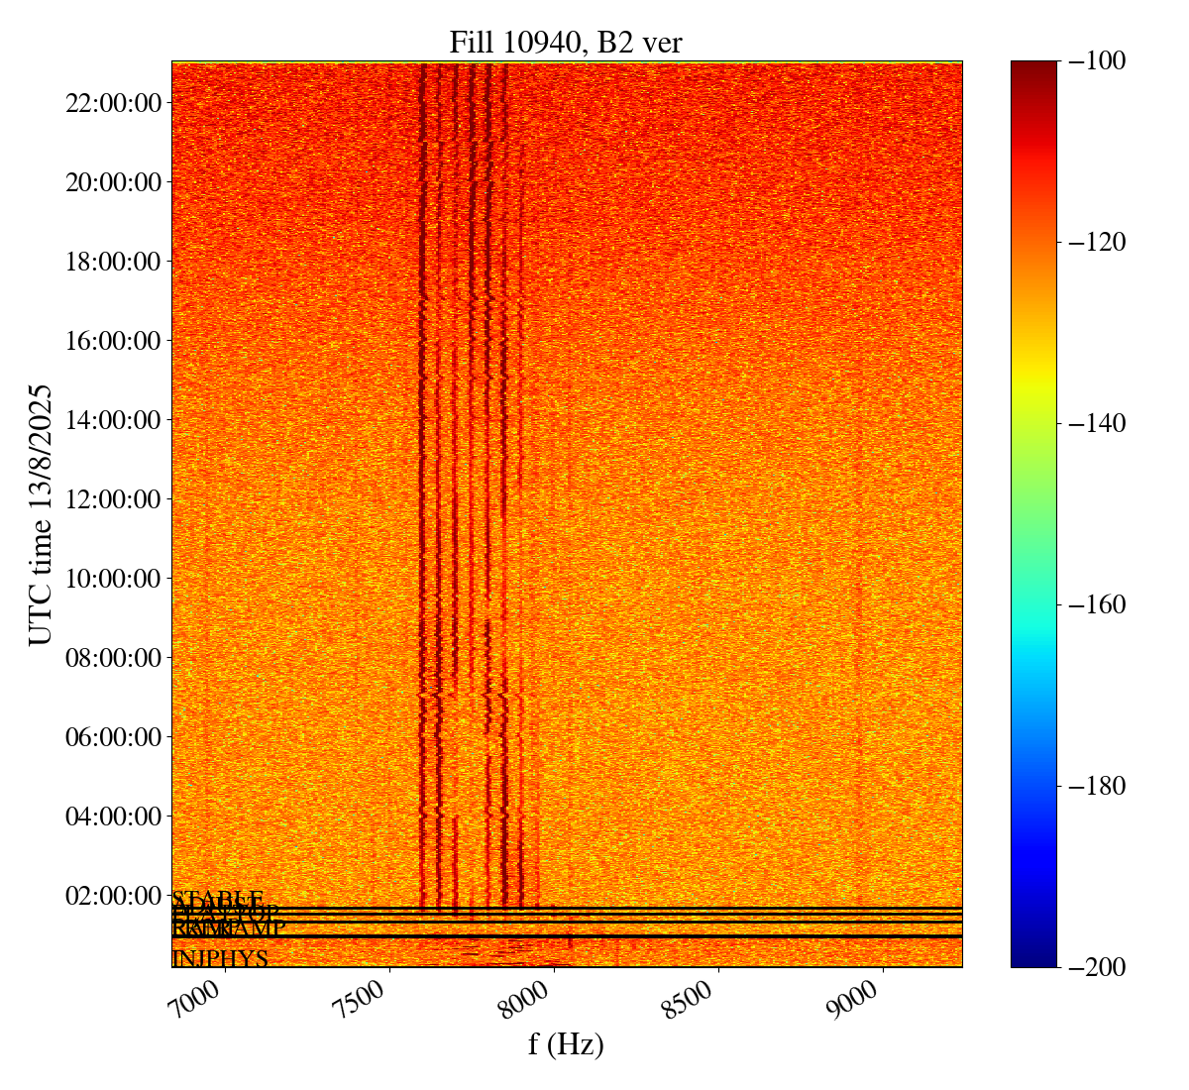The width and height of the screenshot is (1189, 1090).
Task: Click the plot title "Fill 10940, B2 ver"
Action: (x=566, y=43)
